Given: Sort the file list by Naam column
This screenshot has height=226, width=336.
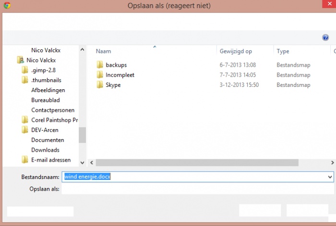Looking at the screenshot, I should 103,51.
